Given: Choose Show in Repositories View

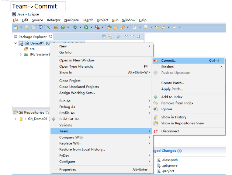Looking at the screenshot, I should [188, 123].
